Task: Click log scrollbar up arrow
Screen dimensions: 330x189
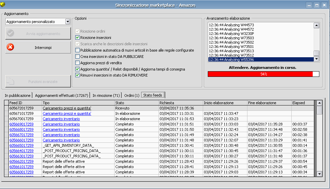Action: tap(317, 25)
